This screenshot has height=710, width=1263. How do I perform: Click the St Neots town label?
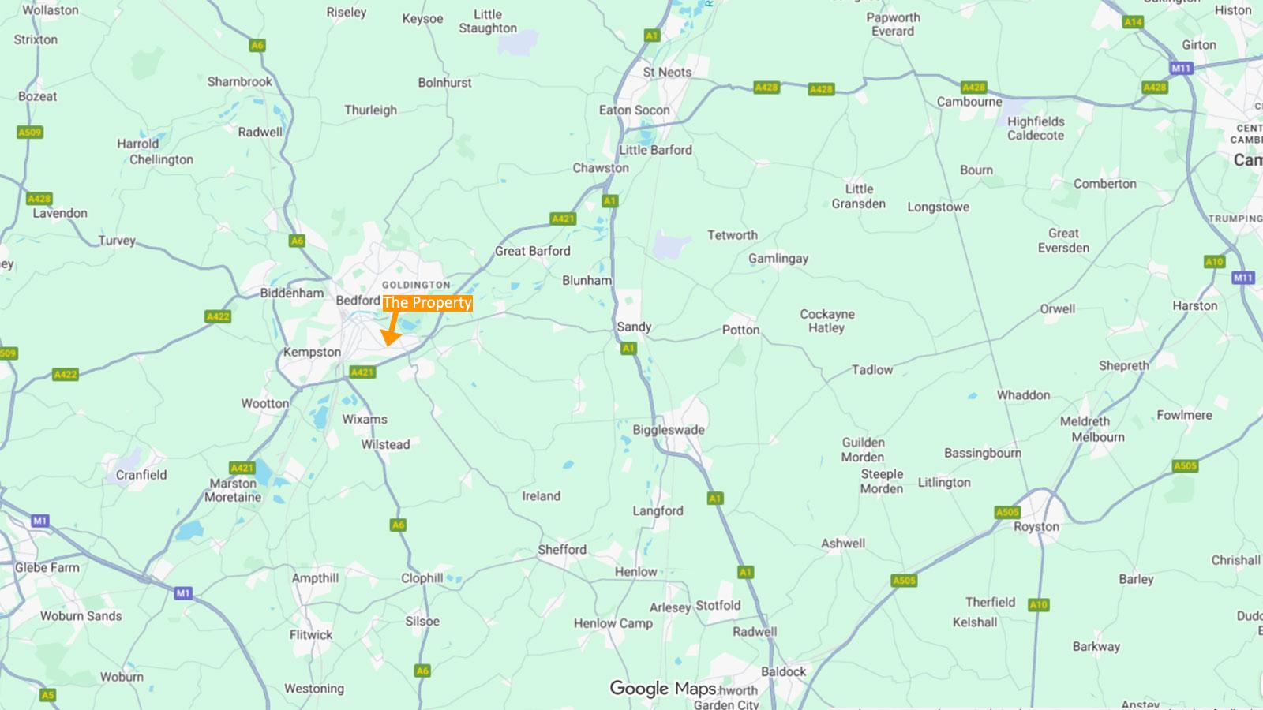pos(667,72)
